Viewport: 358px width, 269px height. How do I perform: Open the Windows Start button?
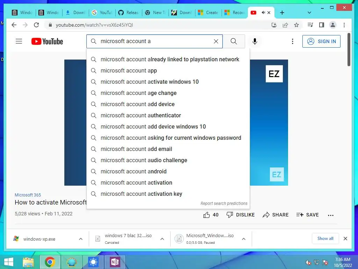8,262
